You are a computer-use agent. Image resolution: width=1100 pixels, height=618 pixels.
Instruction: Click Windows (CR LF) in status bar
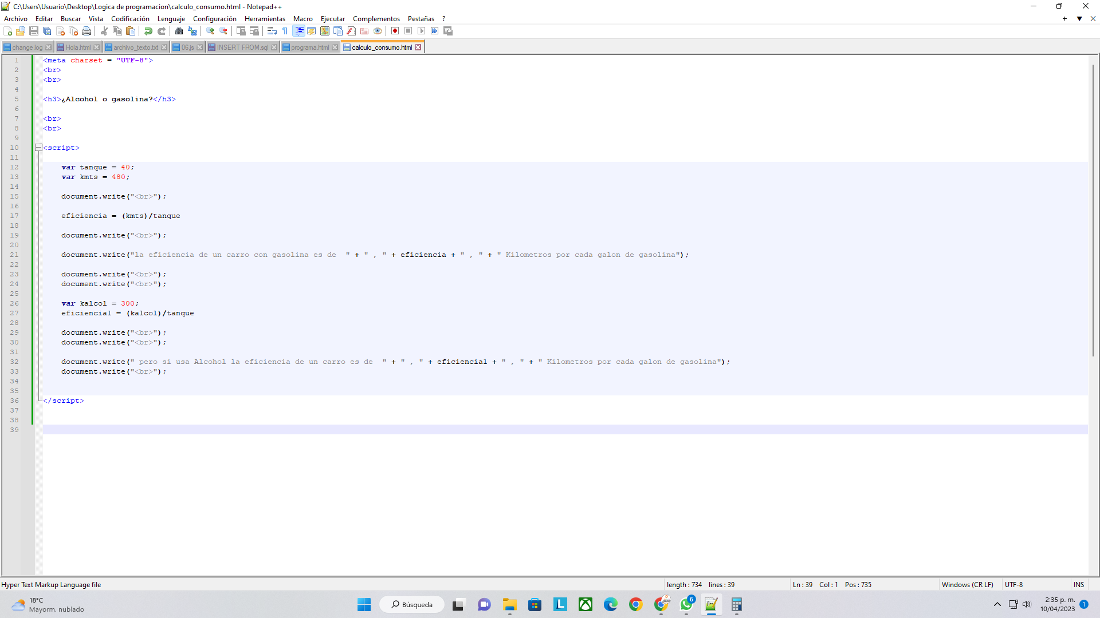tap(968, 585)
